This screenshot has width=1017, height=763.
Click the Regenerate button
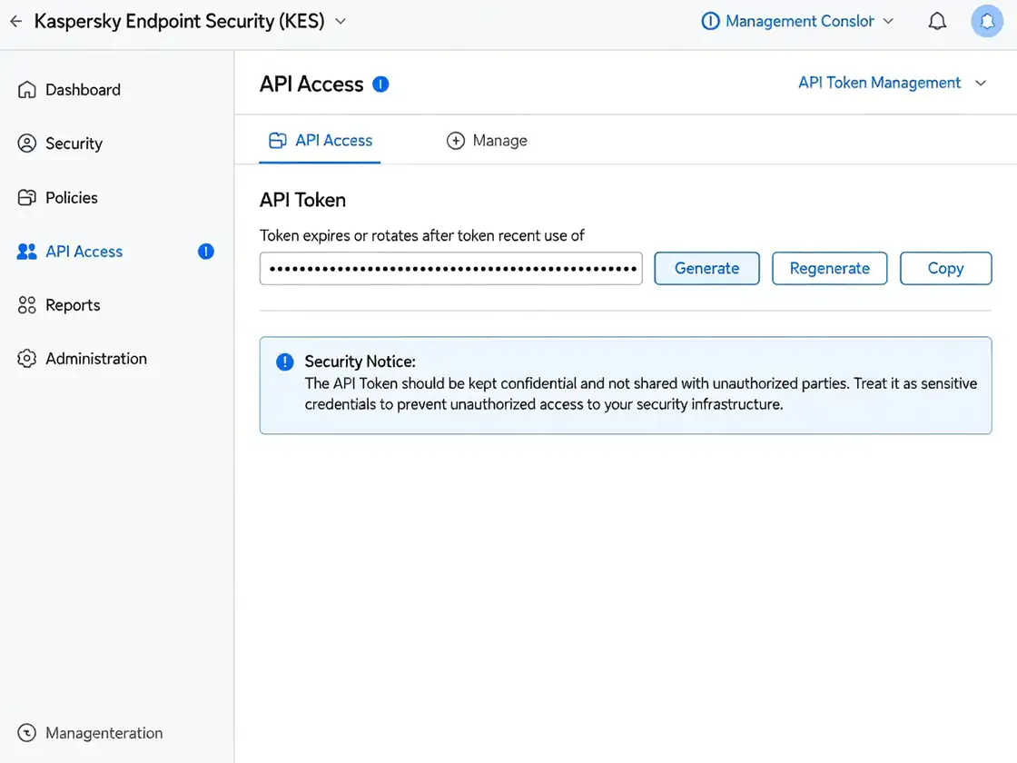(830, 269)
